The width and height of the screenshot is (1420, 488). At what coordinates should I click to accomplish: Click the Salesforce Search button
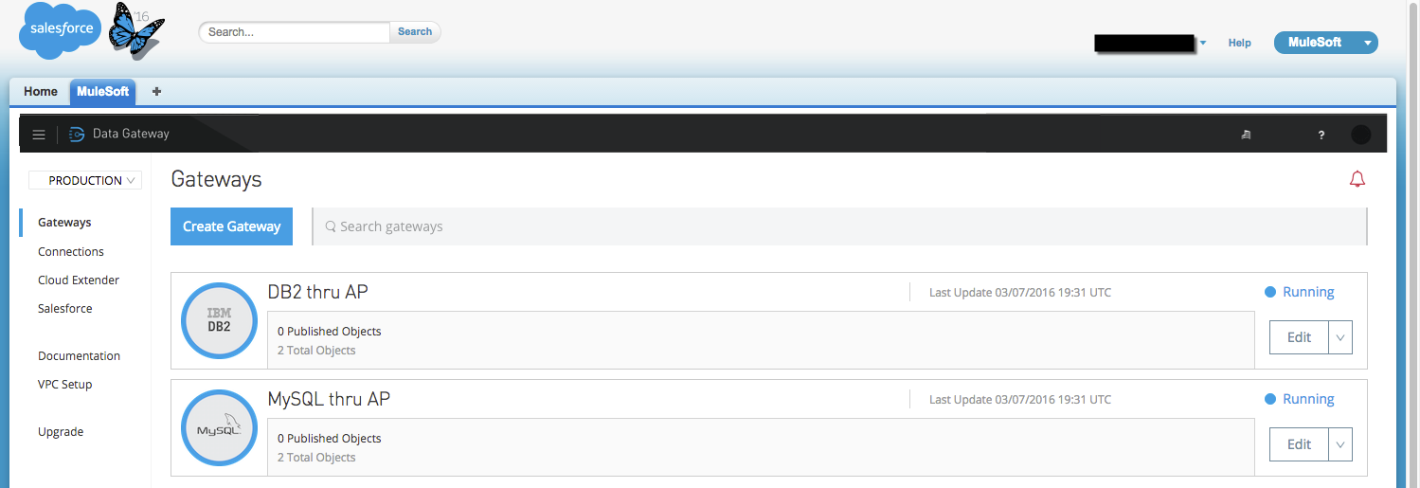(x=415, y=31)
